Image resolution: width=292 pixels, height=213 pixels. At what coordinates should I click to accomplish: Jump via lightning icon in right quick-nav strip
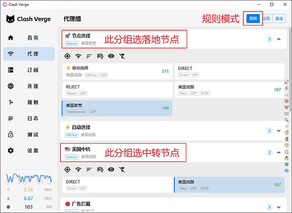[286, 88]
